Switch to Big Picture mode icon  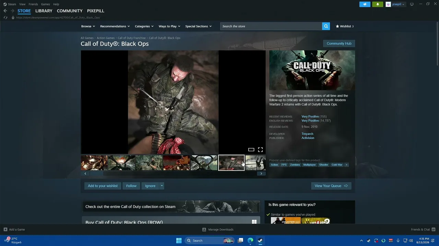[412, 4]
